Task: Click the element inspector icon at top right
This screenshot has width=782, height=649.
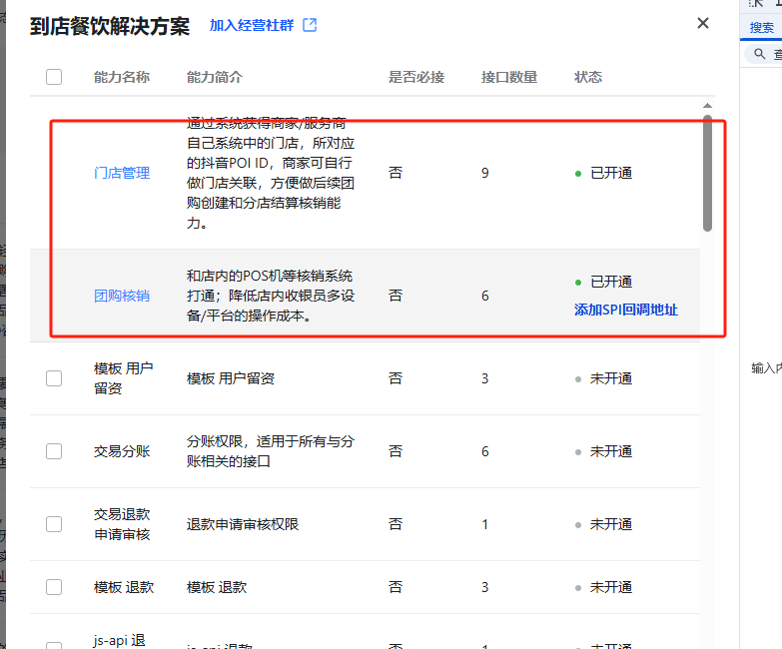Action: (x=756, y=6)
